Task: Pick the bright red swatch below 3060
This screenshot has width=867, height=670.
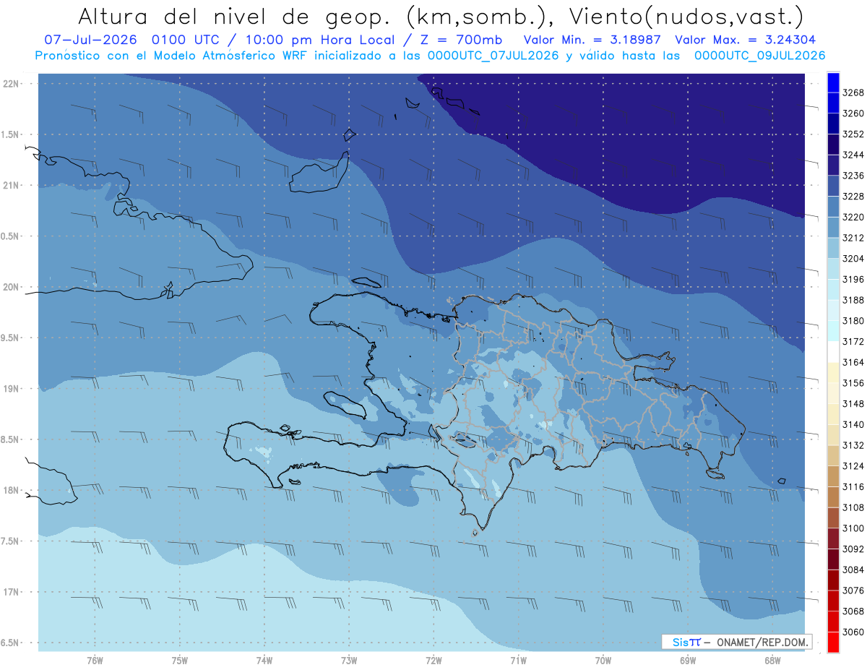Action: [833, 642]
